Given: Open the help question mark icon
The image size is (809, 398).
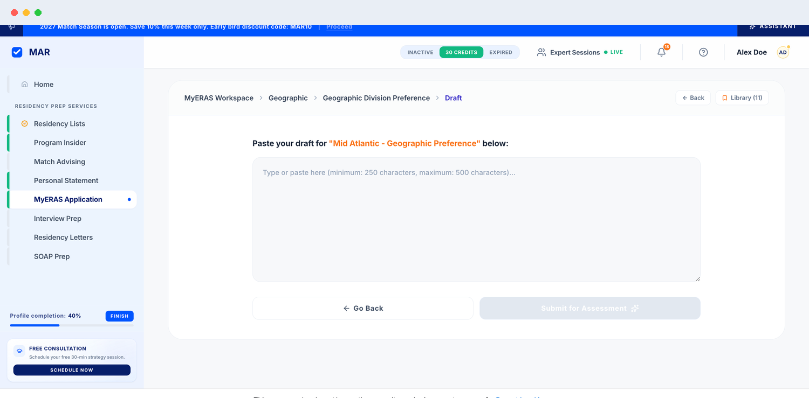Looking at the screenshot, I should point(703,52).
